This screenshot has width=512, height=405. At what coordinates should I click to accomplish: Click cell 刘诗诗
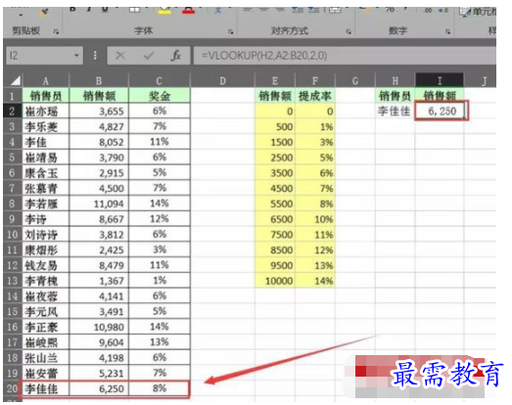pos(46,235)
